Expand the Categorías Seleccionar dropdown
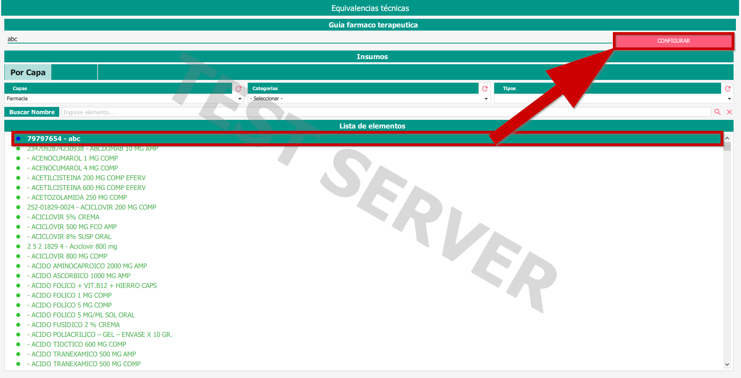This screenshot has height=378, width=741. (x=368, y=99)
